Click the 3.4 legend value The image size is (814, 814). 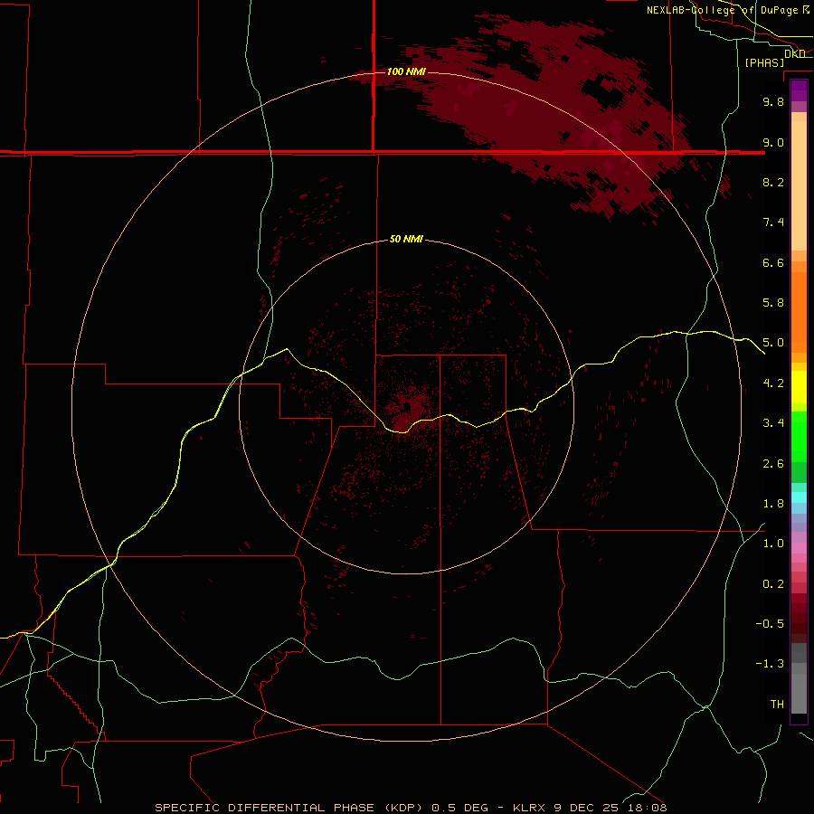pyautogui.click(x=773, y=423)
